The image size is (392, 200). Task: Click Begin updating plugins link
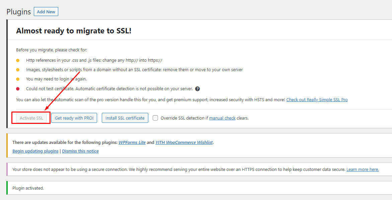(35, 151)
